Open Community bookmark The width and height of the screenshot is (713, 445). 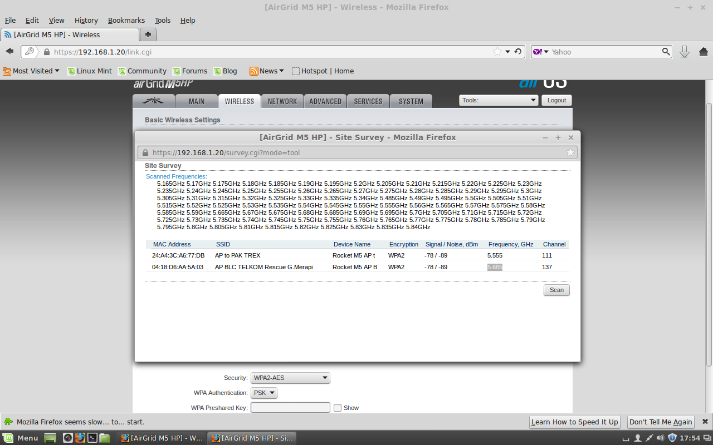coord(142,71)
